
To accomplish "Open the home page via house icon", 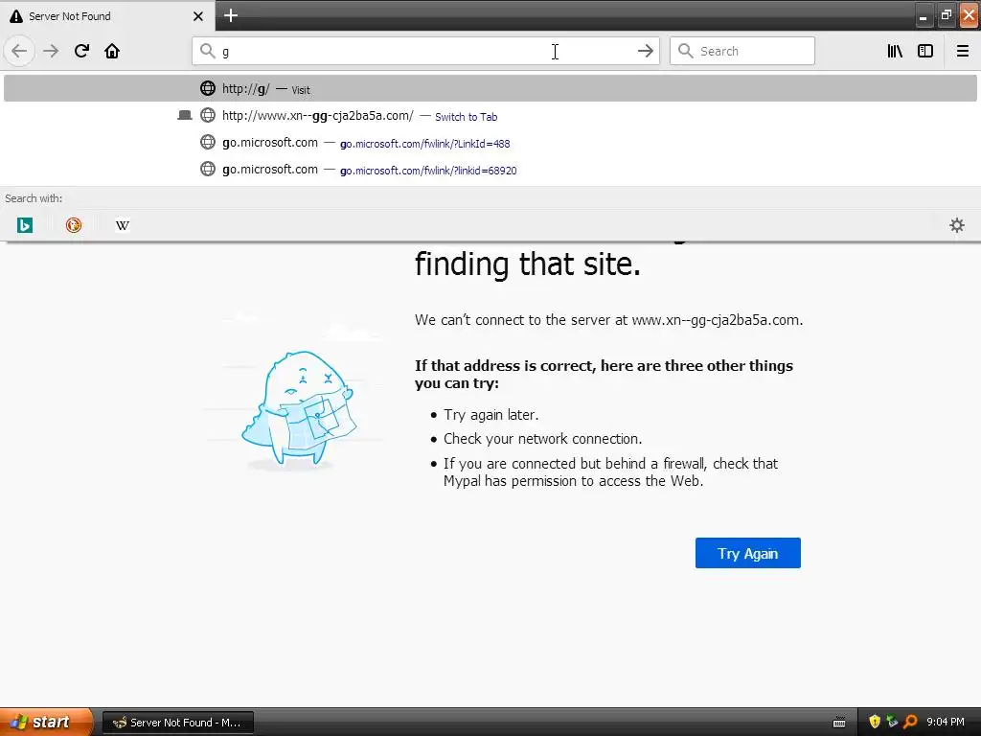I will pyautogui.click(x=112, y=51).
